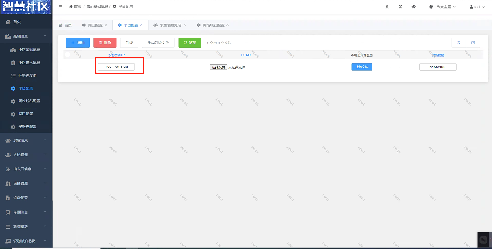
Task: Open the 改变主题 theme dropdown
Action: (x=442, y=7)
